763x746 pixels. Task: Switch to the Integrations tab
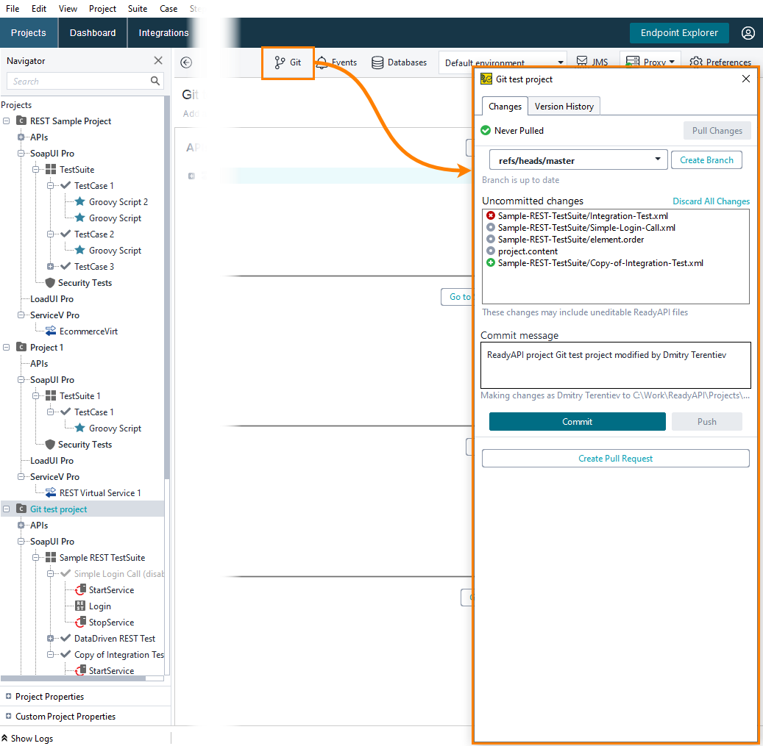coord(163,33)
